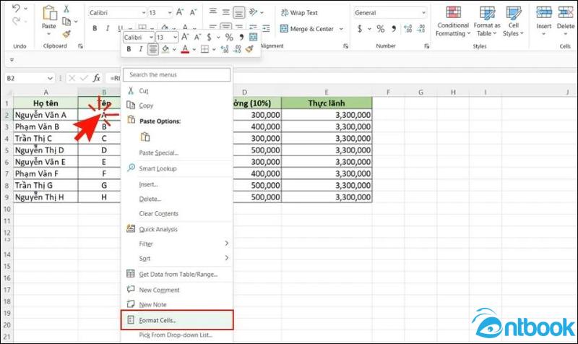
Task: Toggle Bottom Align in the ribbon
Action: pos(239,13)
